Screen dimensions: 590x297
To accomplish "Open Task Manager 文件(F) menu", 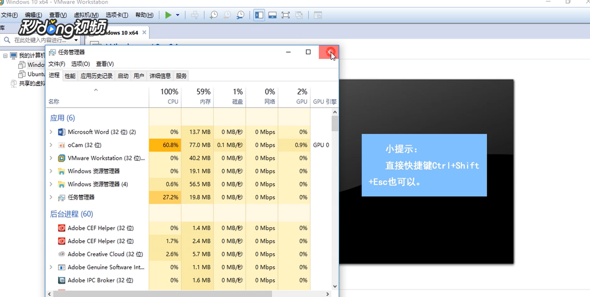I will click(57, 64).
